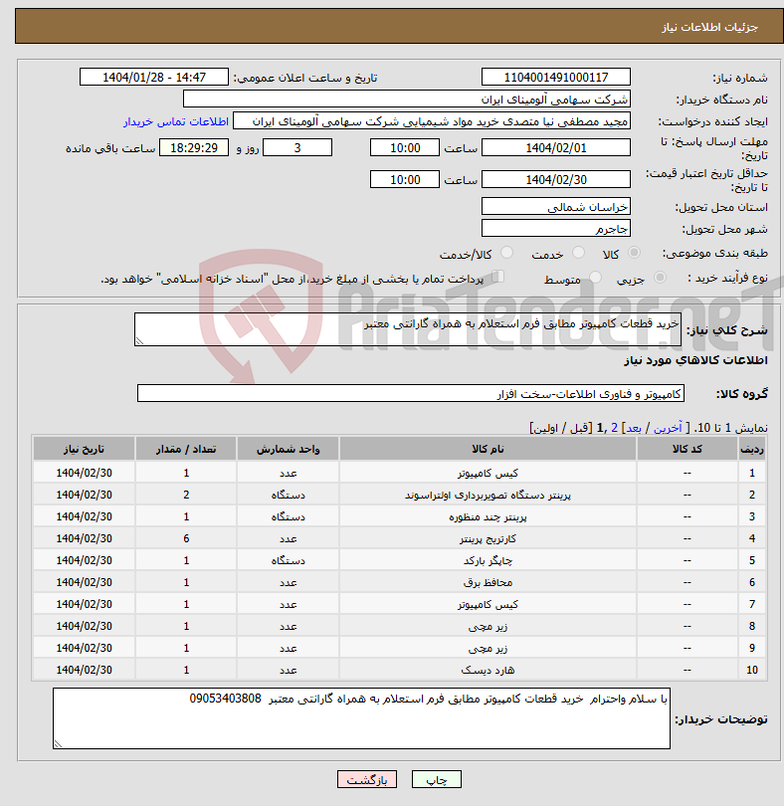Click the تعداد / مقدار column header
Screen dimensions: 784x806
click(x=186, y=449)
